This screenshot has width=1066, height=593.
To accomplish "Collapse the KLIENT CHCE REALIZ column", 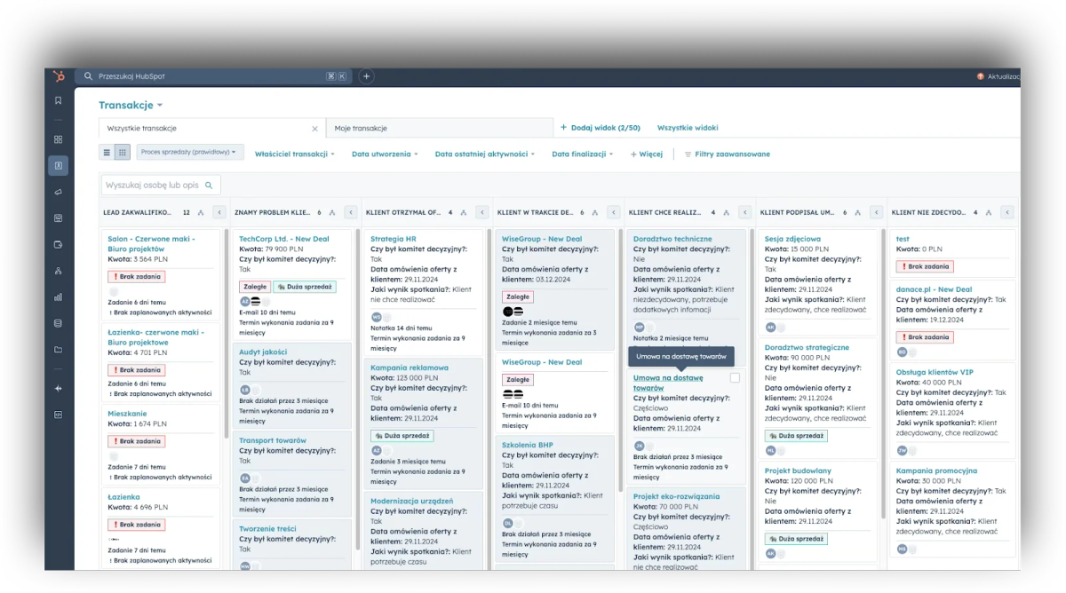I will tap(744, 212).
